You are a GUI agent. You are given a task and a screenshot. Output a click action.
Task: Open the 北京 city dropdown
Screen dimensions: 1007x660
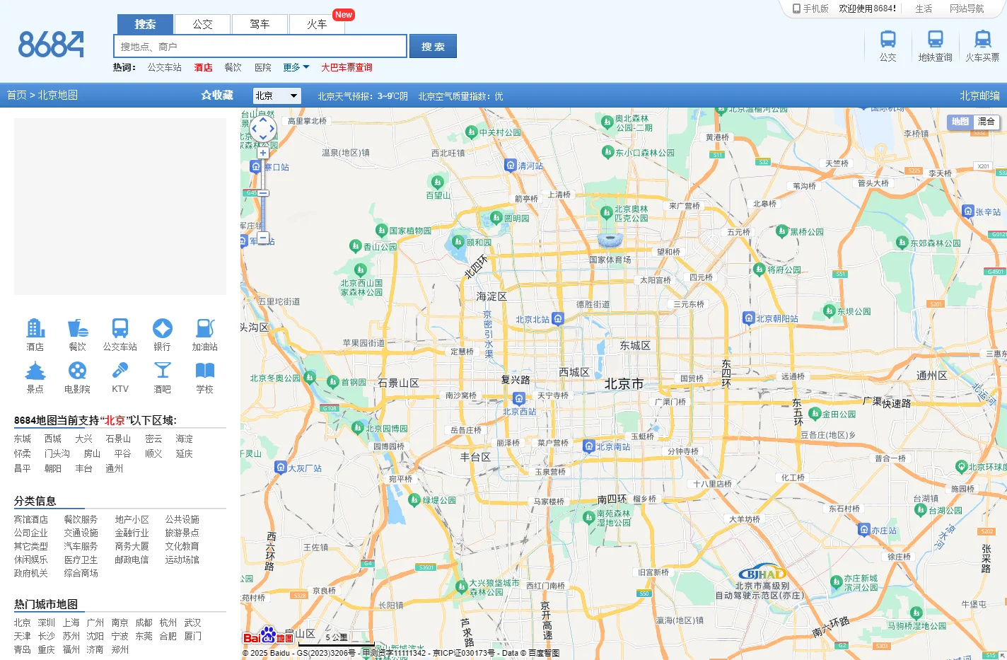coord(277,95)
